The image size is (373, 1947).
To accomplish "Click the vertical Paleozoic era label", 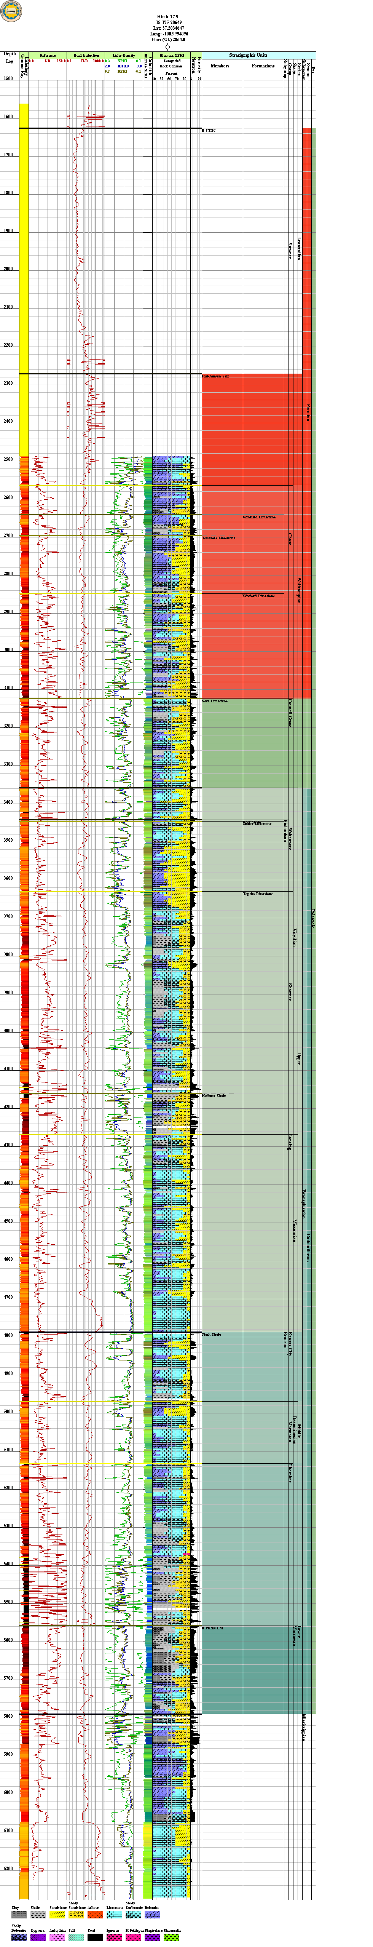I will (x=312, y=918).
